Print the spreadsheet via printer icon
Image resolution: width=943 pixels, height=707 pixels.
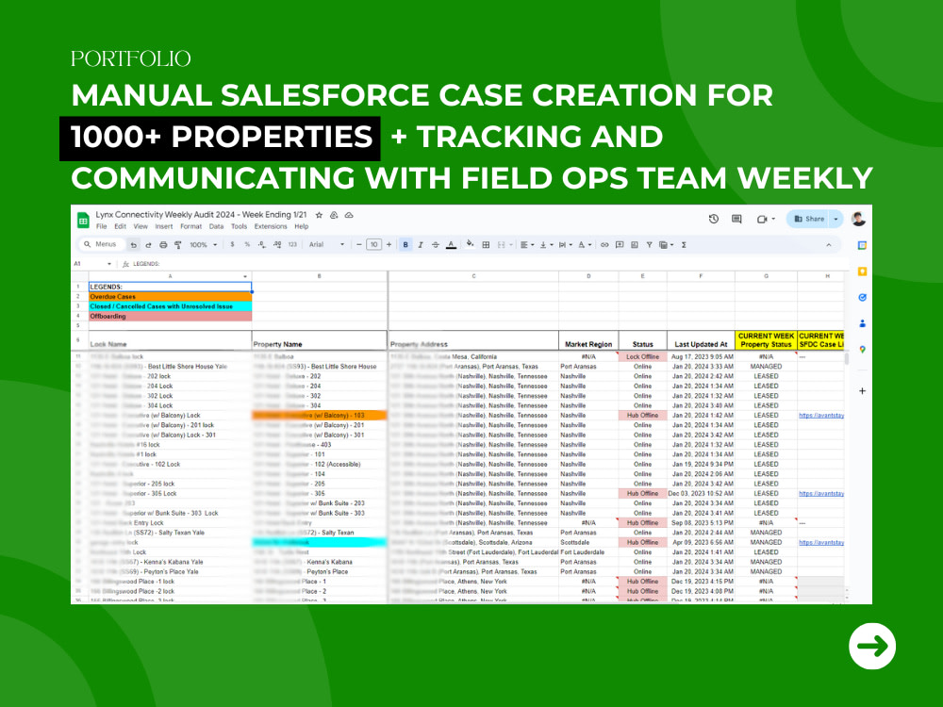tap(163, 245)
